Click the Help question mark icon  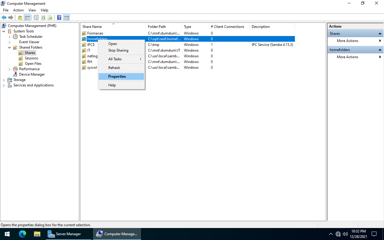(x=59, y=17)
